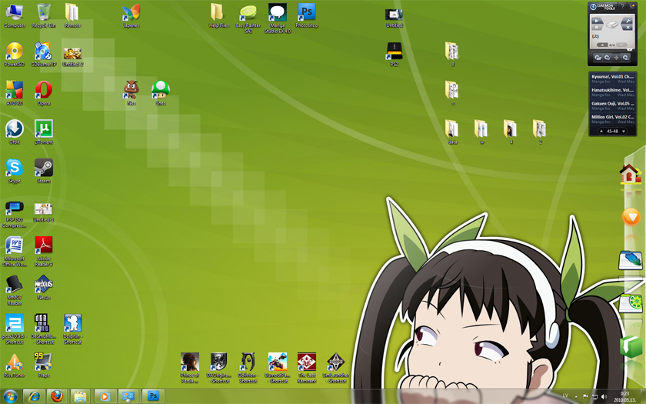Open the Japanes MSN-butterfly shortcut
The image size is (646, 404).
point(131,16)
